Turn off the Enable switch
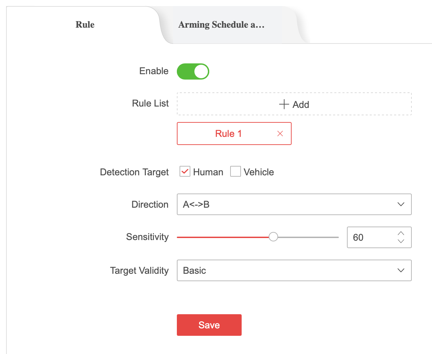This screenshot has width=432, height=354. (x=193, y=71)
